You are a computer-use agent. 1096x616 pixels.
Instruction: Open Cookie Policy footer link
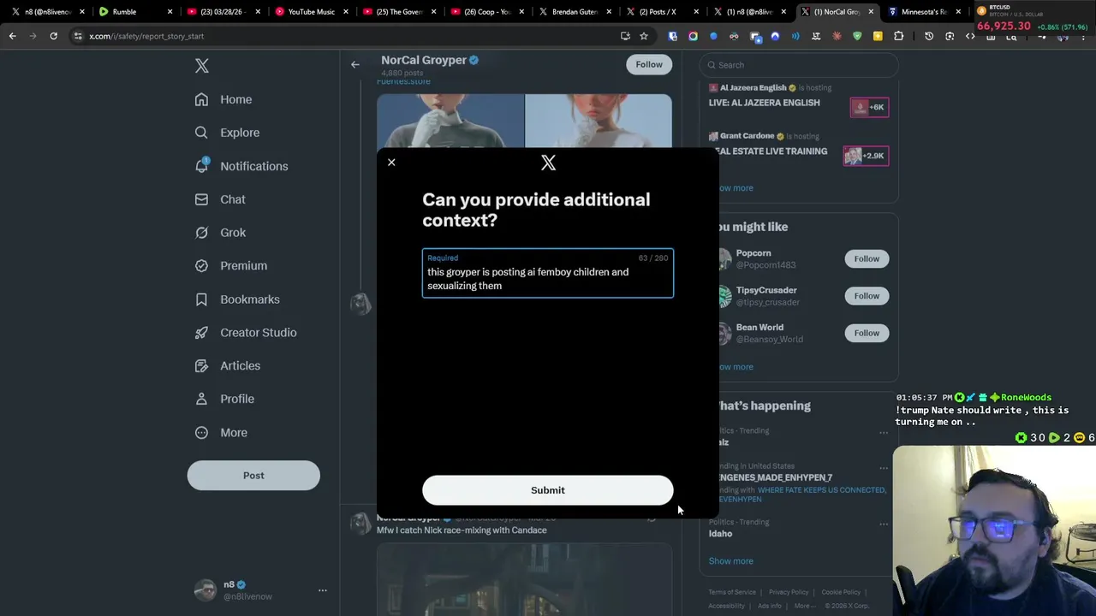click(841, 592)
